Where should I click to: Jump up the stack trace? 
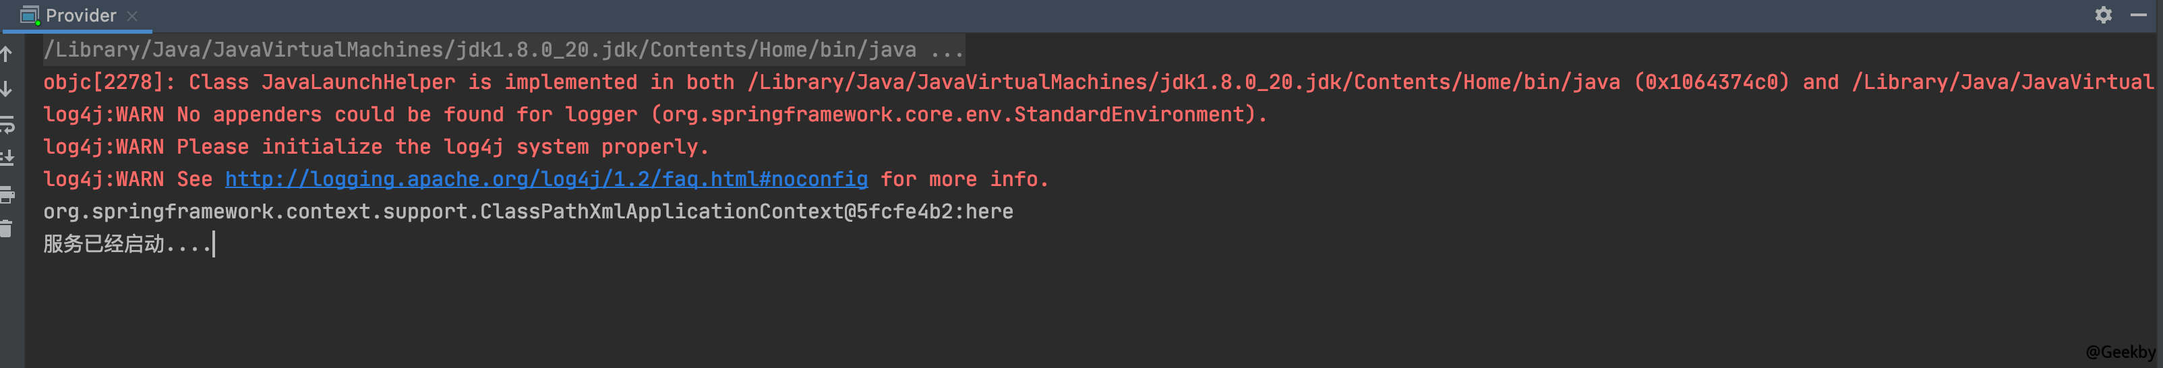(7, 55)
